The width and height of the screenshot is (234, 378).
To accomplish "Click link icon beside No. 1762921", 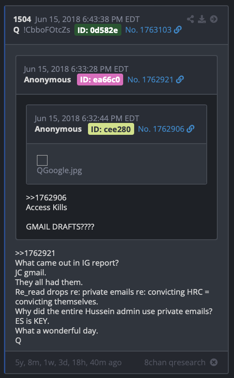I will pos(180,80).
